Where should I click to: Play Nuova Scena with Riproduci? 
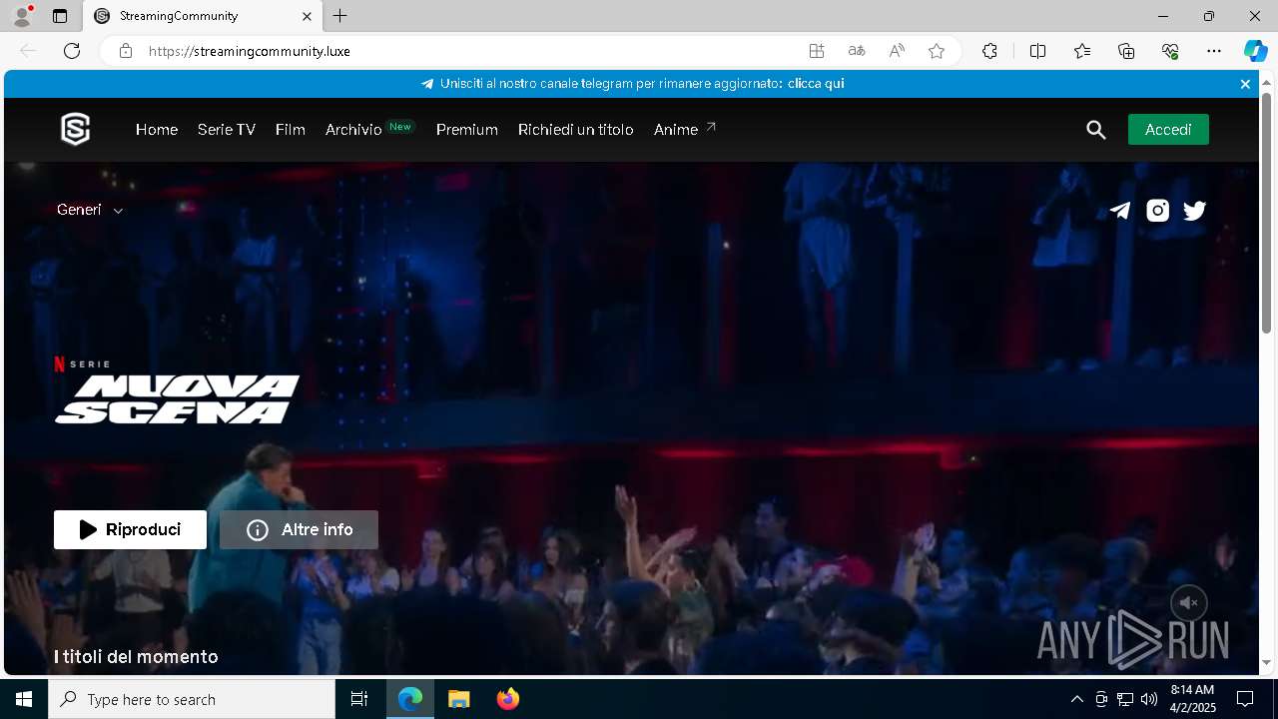[130, 529]
